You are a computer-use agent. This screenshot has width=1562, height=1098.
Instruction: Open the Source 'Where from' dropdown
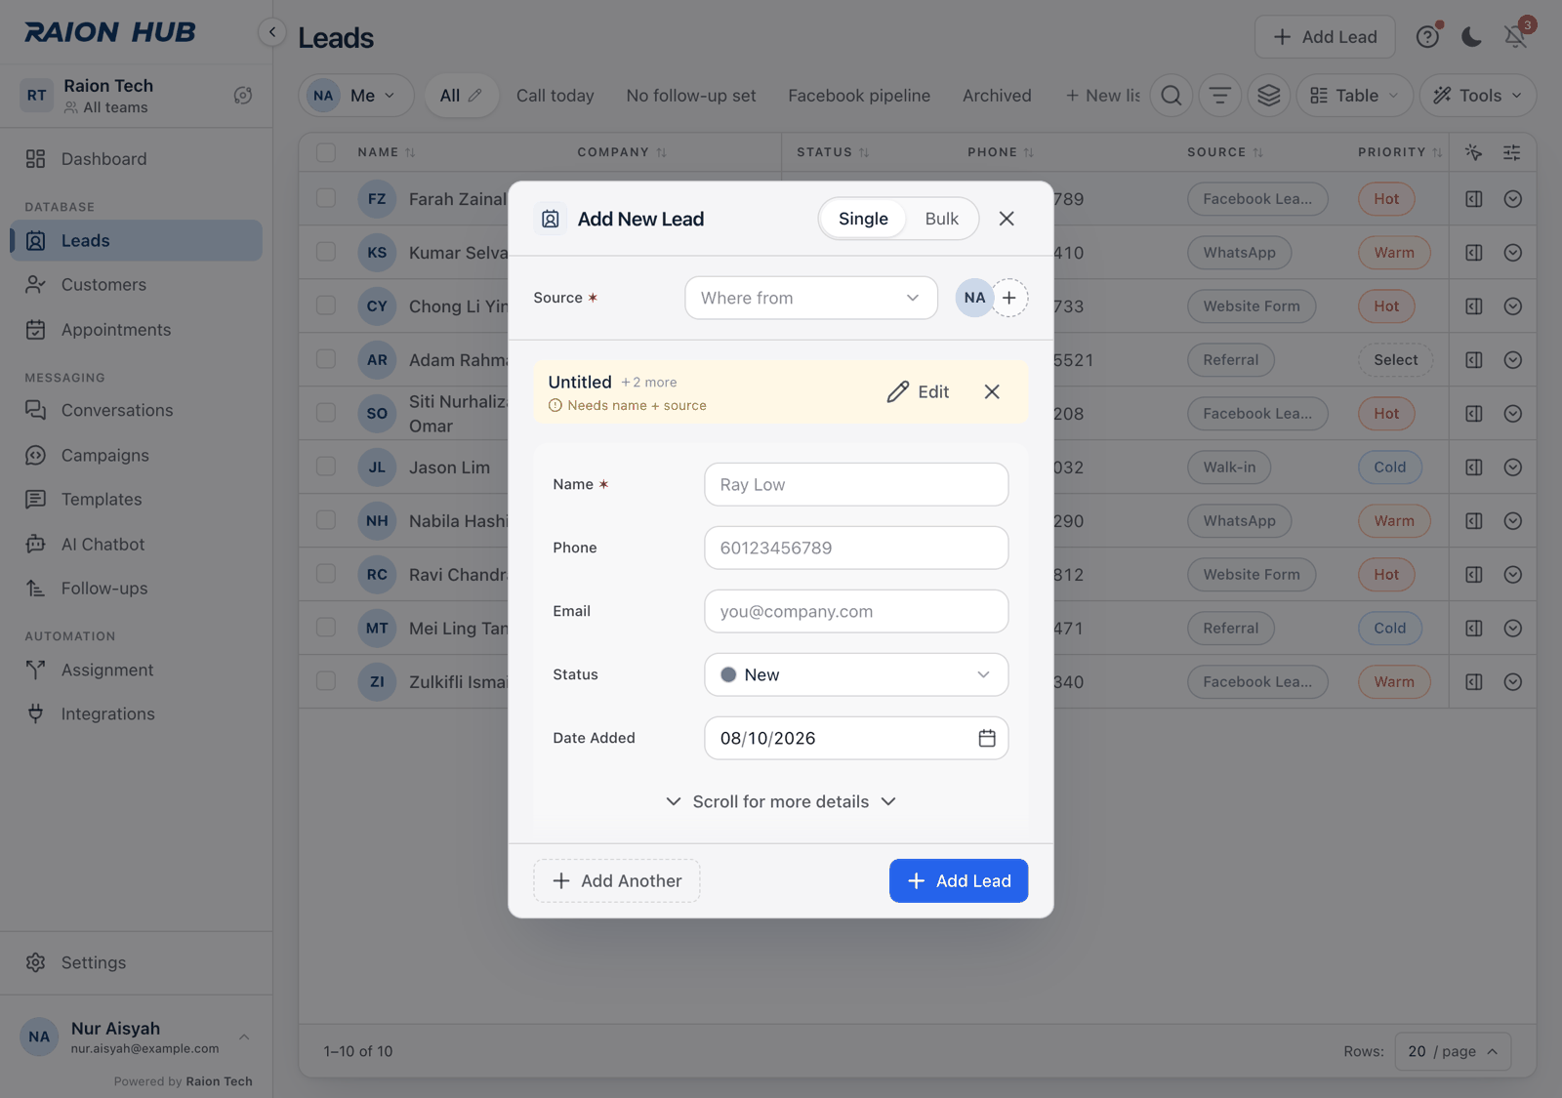point(811,298)
